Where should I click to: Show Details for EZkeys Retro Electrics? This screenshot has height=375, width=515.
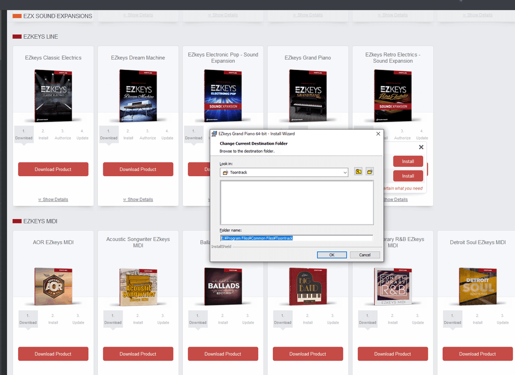click(395, 199)
